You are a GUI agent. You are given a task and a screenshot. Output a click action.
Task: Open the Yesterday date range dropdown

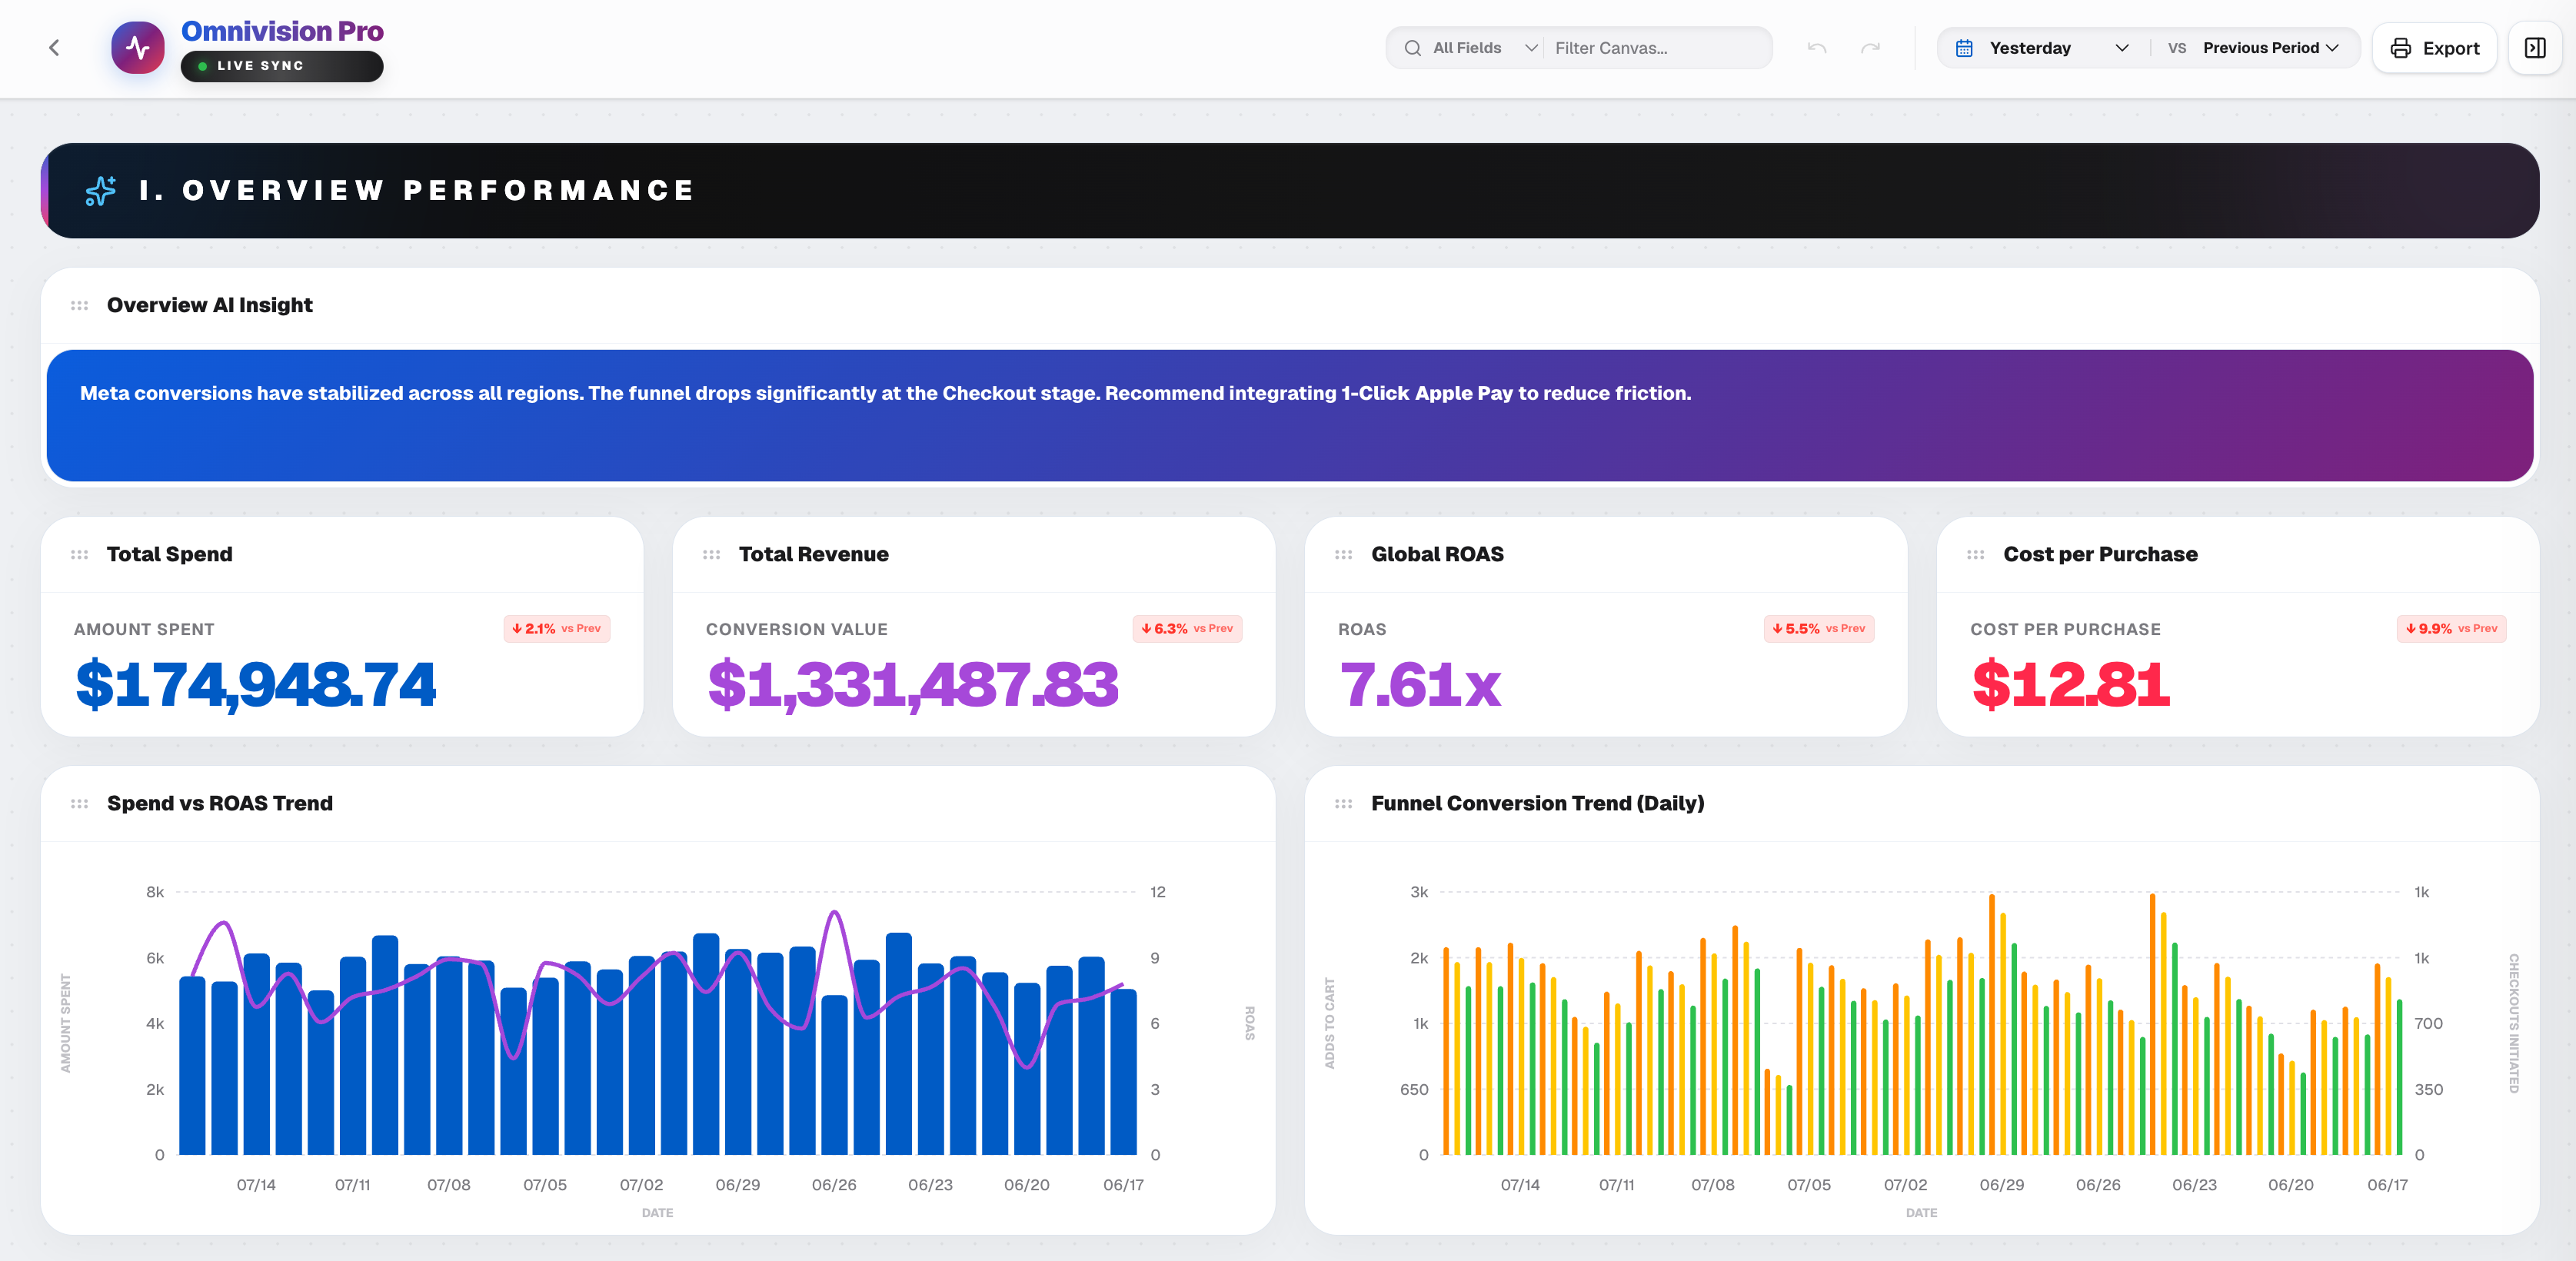pyautogui.click(x=2043, y=48)
